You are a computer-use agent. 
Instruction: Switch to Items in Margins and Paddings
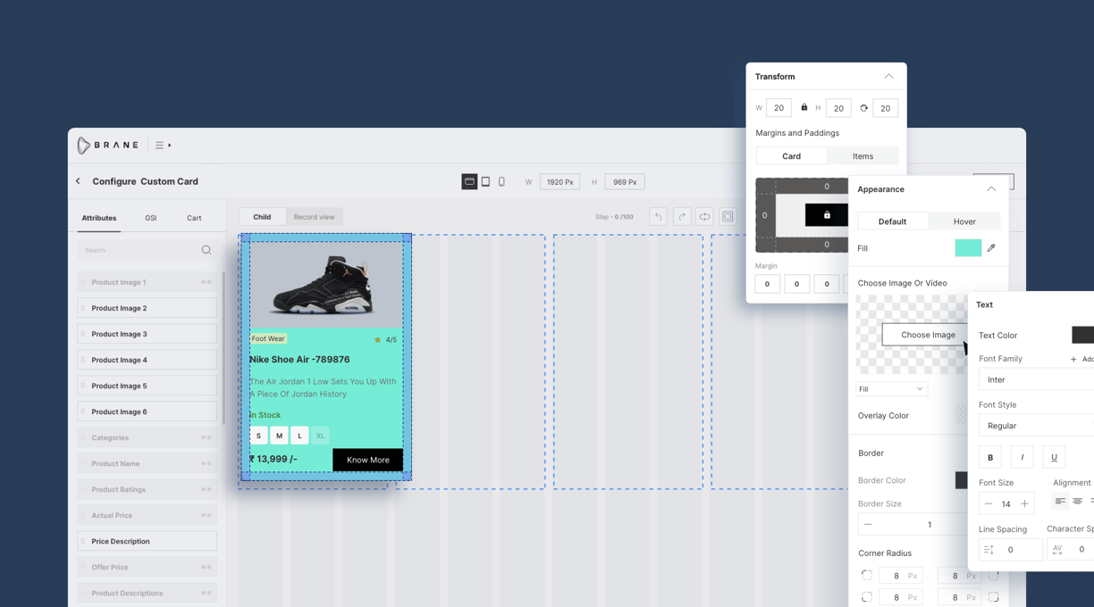pyautogui.click(x=863, y=156)
